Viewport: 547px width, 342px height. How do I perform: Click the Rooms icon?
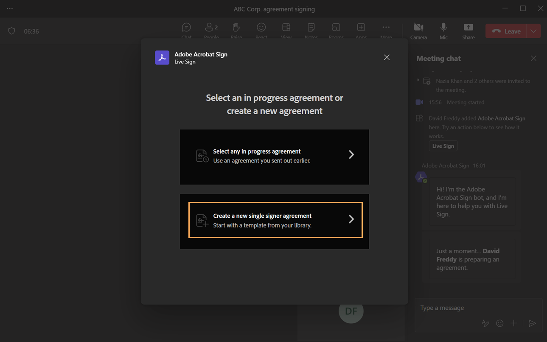coord(336,28)
